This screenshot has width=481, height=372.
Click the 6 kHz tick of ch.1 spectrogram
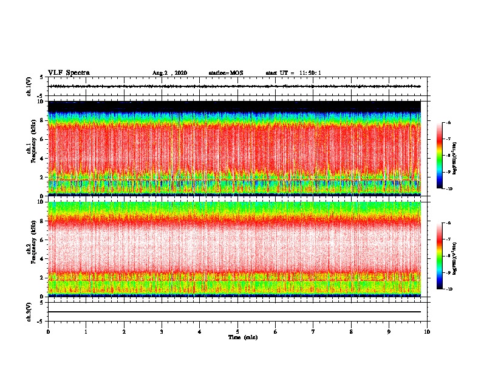click(42, 139)
